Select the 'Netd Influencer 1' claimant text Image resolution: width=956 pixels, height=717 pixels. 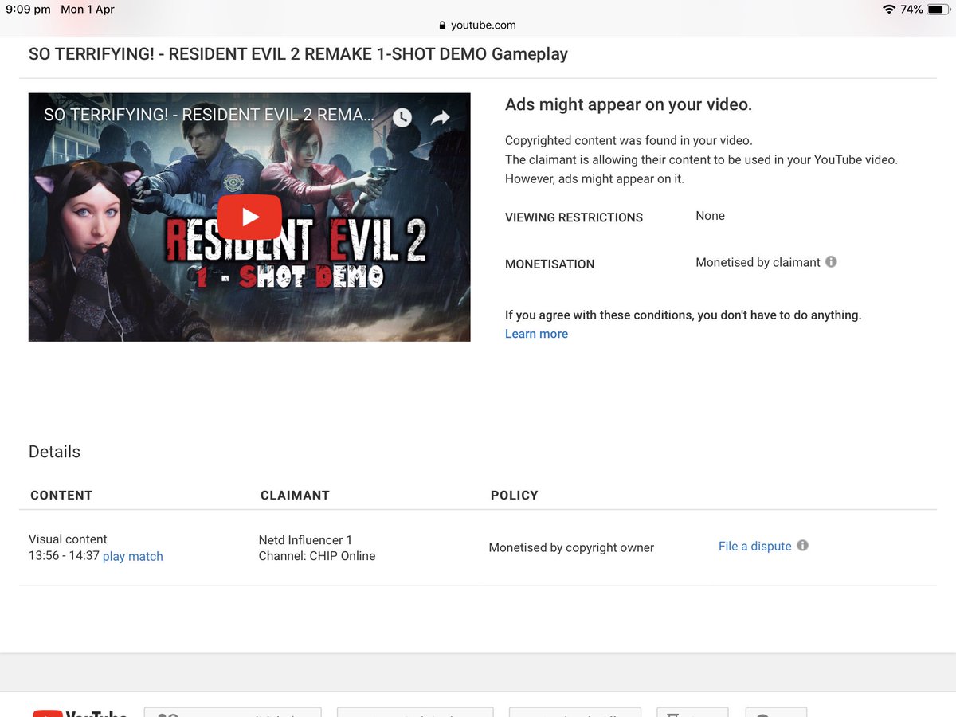click(x=305, y=539)
